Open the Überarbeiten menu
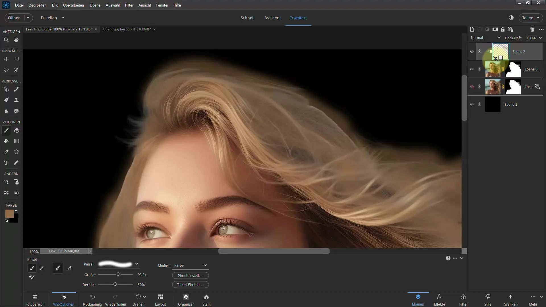 click(73, 5)
